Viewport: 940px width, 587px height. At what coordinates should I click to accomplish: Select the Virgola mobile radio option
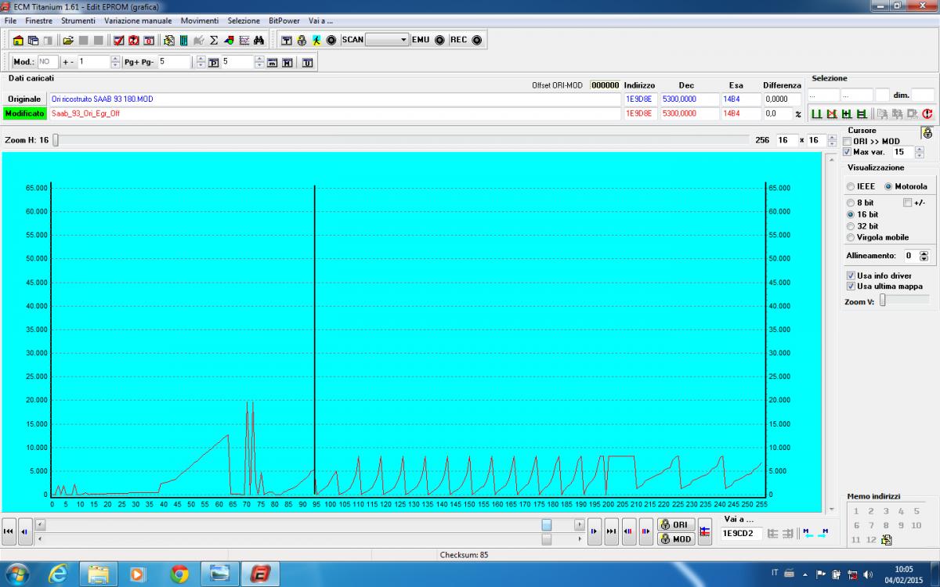851,237
